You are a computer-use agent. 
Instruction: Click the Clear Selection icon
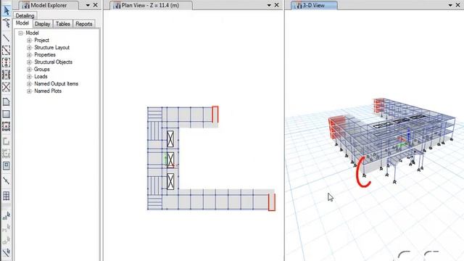[x=7, y=240]
